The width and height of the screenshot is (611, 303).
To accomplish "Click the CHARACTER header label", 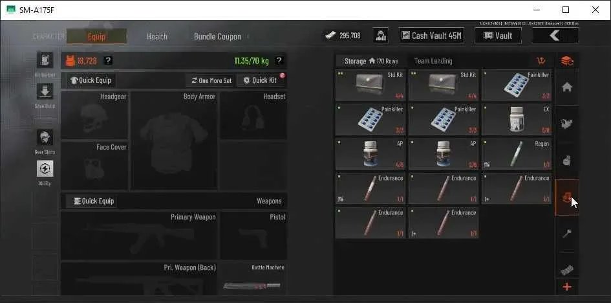I will (49, 36).
